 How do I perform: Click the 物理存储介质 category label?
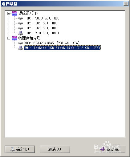[x=29, y=38]
